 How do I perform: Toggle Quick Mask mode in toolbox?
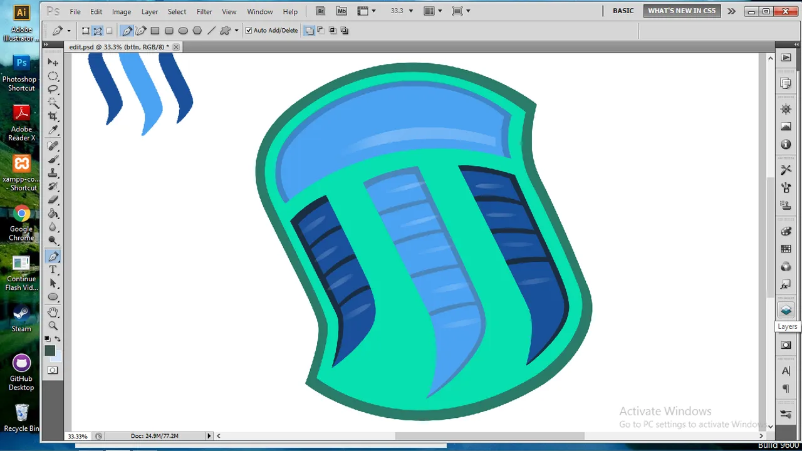click(x=53, y=370)
